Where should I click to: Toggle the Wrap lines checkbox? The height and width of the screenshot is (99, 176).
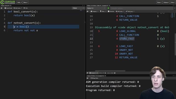tap(91, 78)
